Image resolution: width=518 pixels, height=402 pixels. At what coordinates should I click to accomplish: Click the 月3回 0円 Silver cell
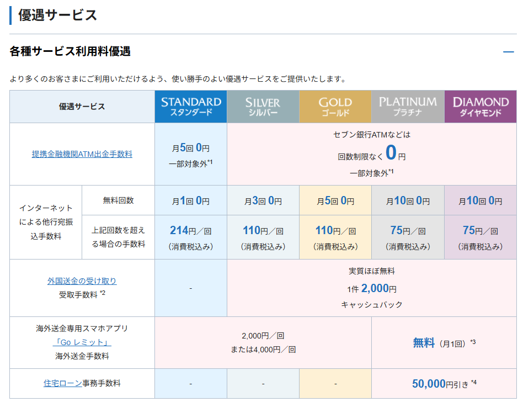click(263, 201)
